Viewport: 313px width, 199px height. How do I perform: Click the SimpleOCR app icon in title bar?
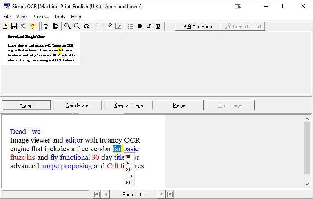click(x=7, y=6)
